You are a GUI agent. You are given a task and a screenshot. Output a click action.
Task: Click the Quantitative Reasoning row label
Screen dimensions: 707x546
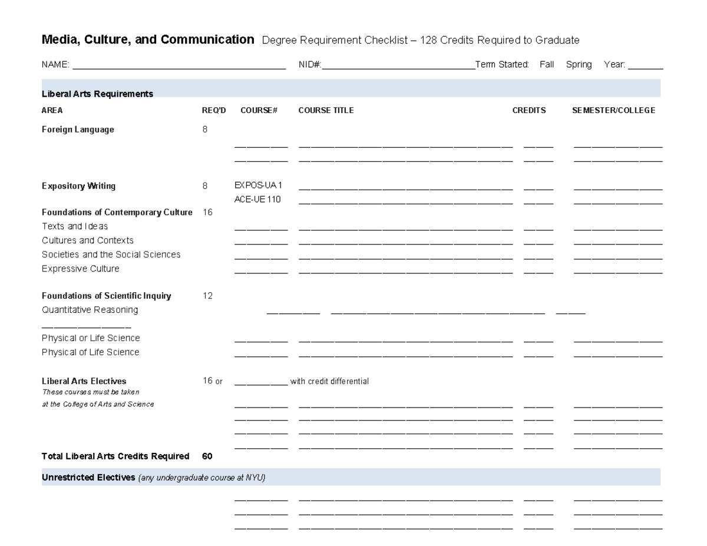pos(90,310)
